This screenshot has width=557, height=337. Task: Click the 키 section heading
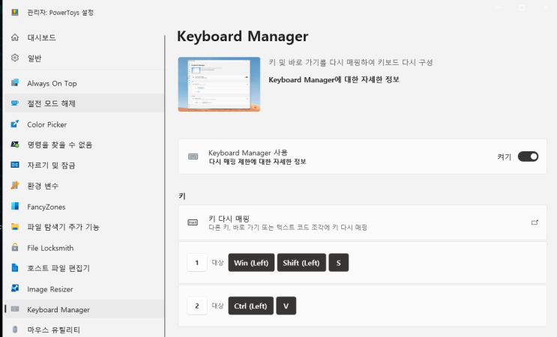182,196
